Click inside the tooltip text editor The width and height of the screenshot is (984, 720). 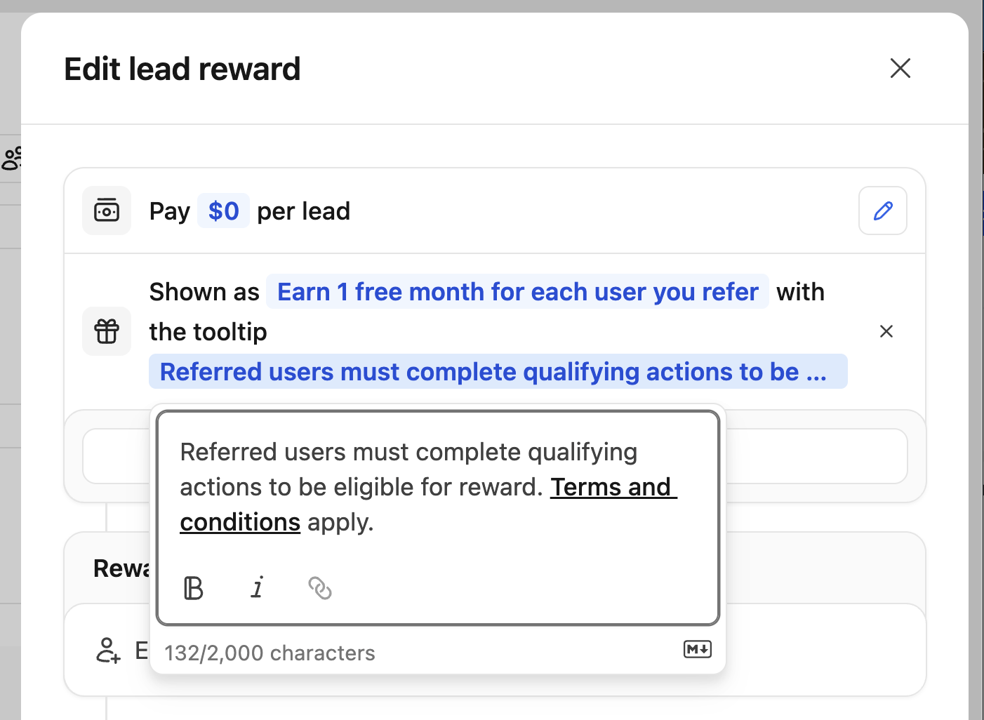[x=435, y=486]
